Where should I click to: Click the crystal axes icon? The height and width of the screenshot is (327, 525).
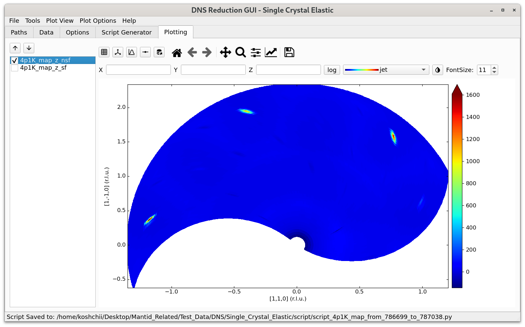[118, 52]
